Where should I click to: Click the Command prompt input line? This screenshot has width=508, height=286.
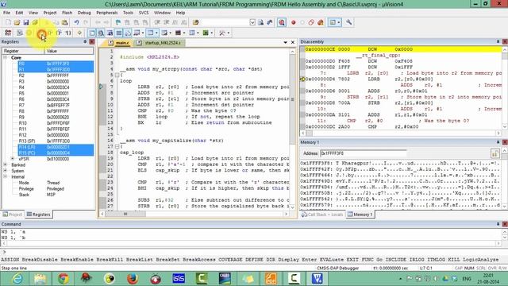pos(254,252)
